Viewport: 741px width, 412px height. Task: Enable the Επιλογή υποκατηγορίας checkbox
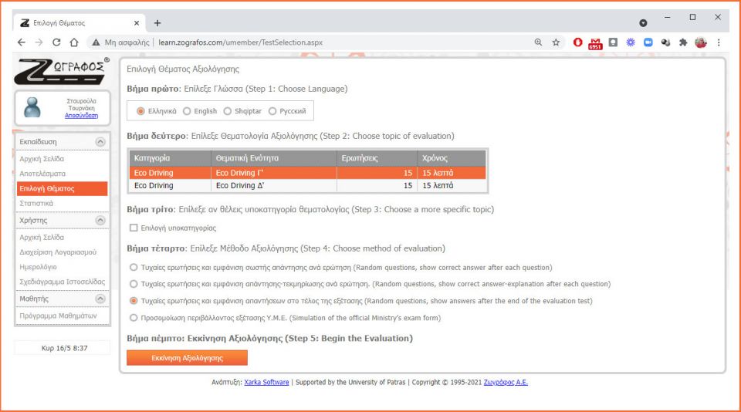[134, 228]
